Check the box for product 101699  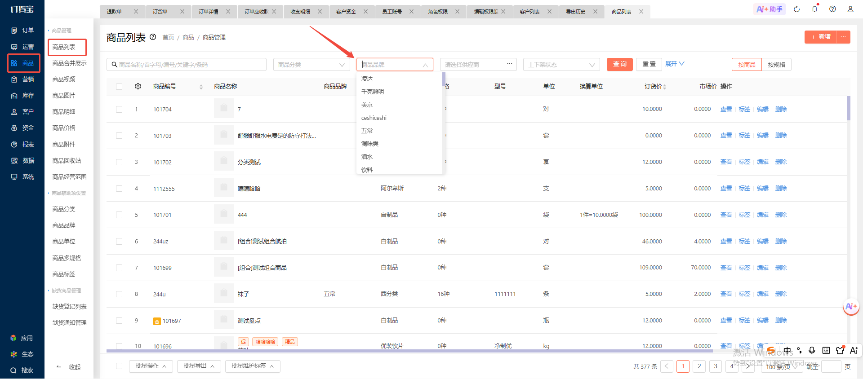[x=119, y=268]
